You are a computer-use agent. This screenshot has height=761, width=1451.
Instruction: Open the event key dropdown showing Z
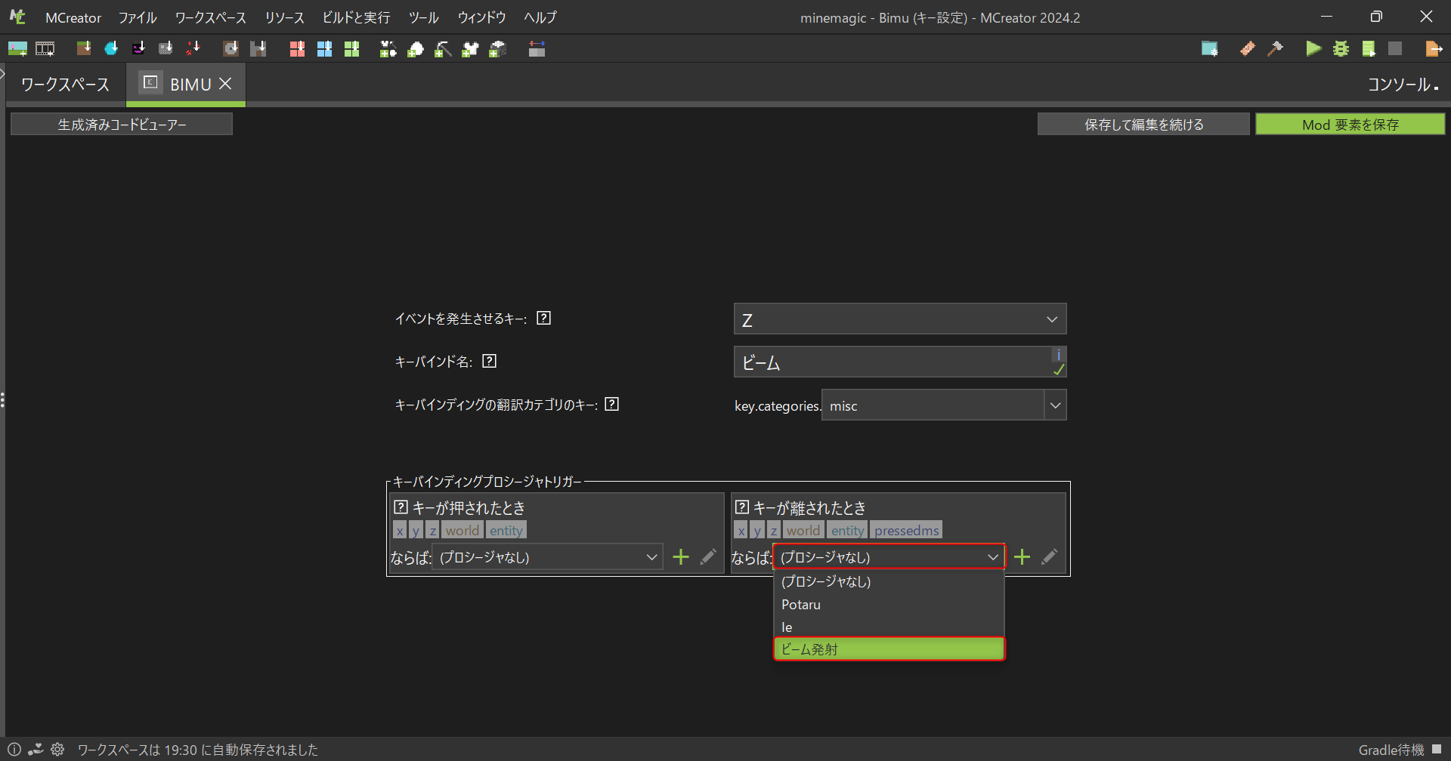pos(900,319)
